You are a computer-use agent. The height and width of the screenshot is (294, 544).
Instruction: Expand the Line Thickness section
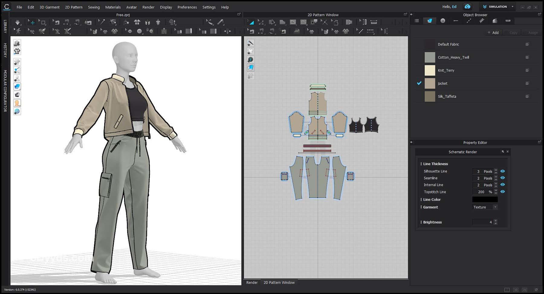point(435,164)
